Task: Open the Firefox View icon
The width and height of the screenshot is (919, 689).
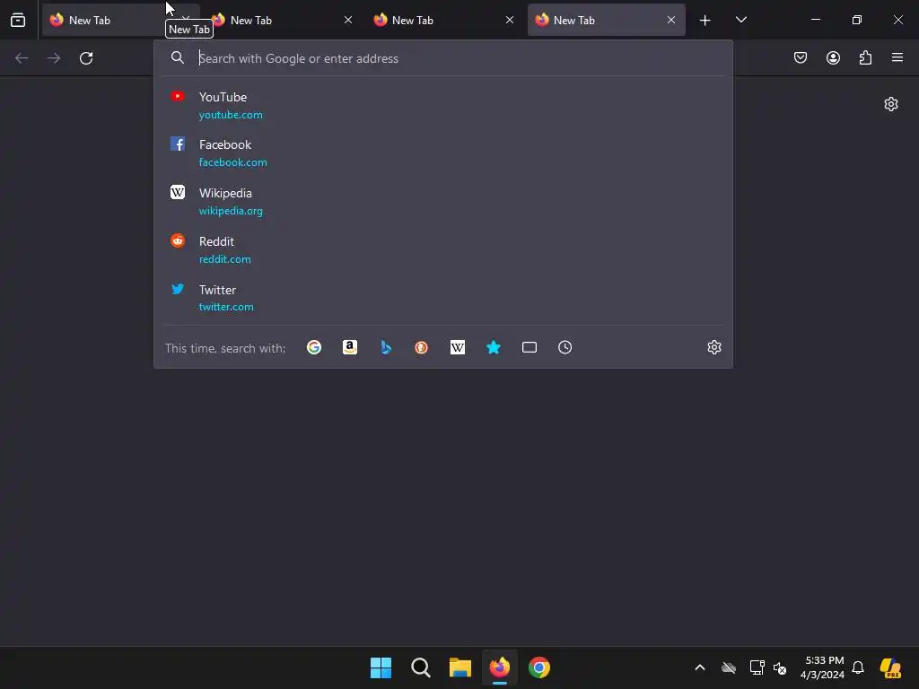Action: point(18,20)
